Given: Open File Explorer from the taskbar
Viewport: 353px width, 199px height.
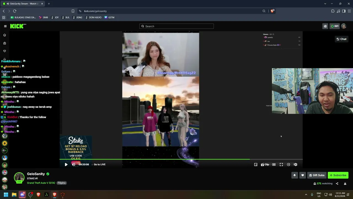Looking at the screenshot, I should [x=14, y=195].
